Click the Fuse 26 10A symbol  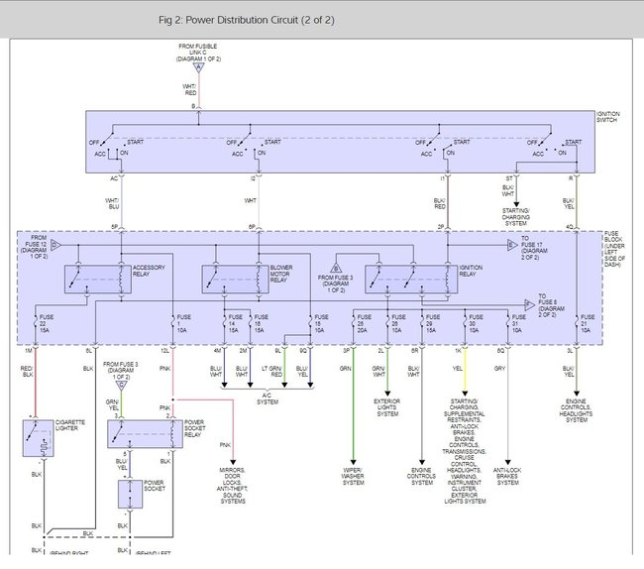(387, 323)
